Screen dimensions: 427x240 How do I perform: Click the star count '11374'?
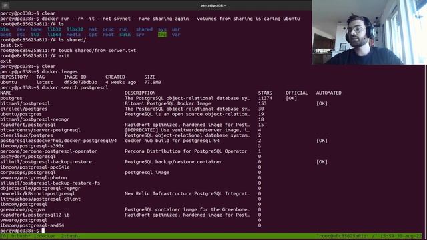point(265,98)
